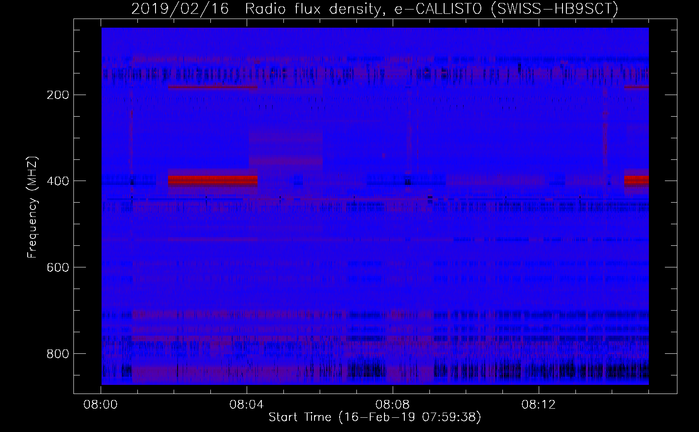Click the thin red 180 MHz line near 08:03

point(213,87)
